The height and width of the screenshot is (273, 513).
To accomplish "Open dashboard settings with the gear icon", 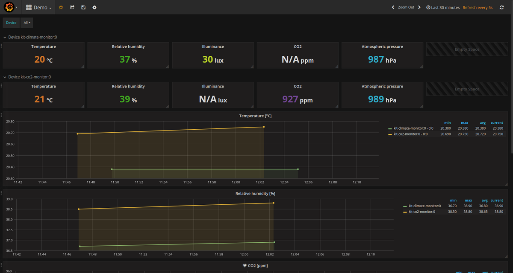I will [x=94, y=7].
